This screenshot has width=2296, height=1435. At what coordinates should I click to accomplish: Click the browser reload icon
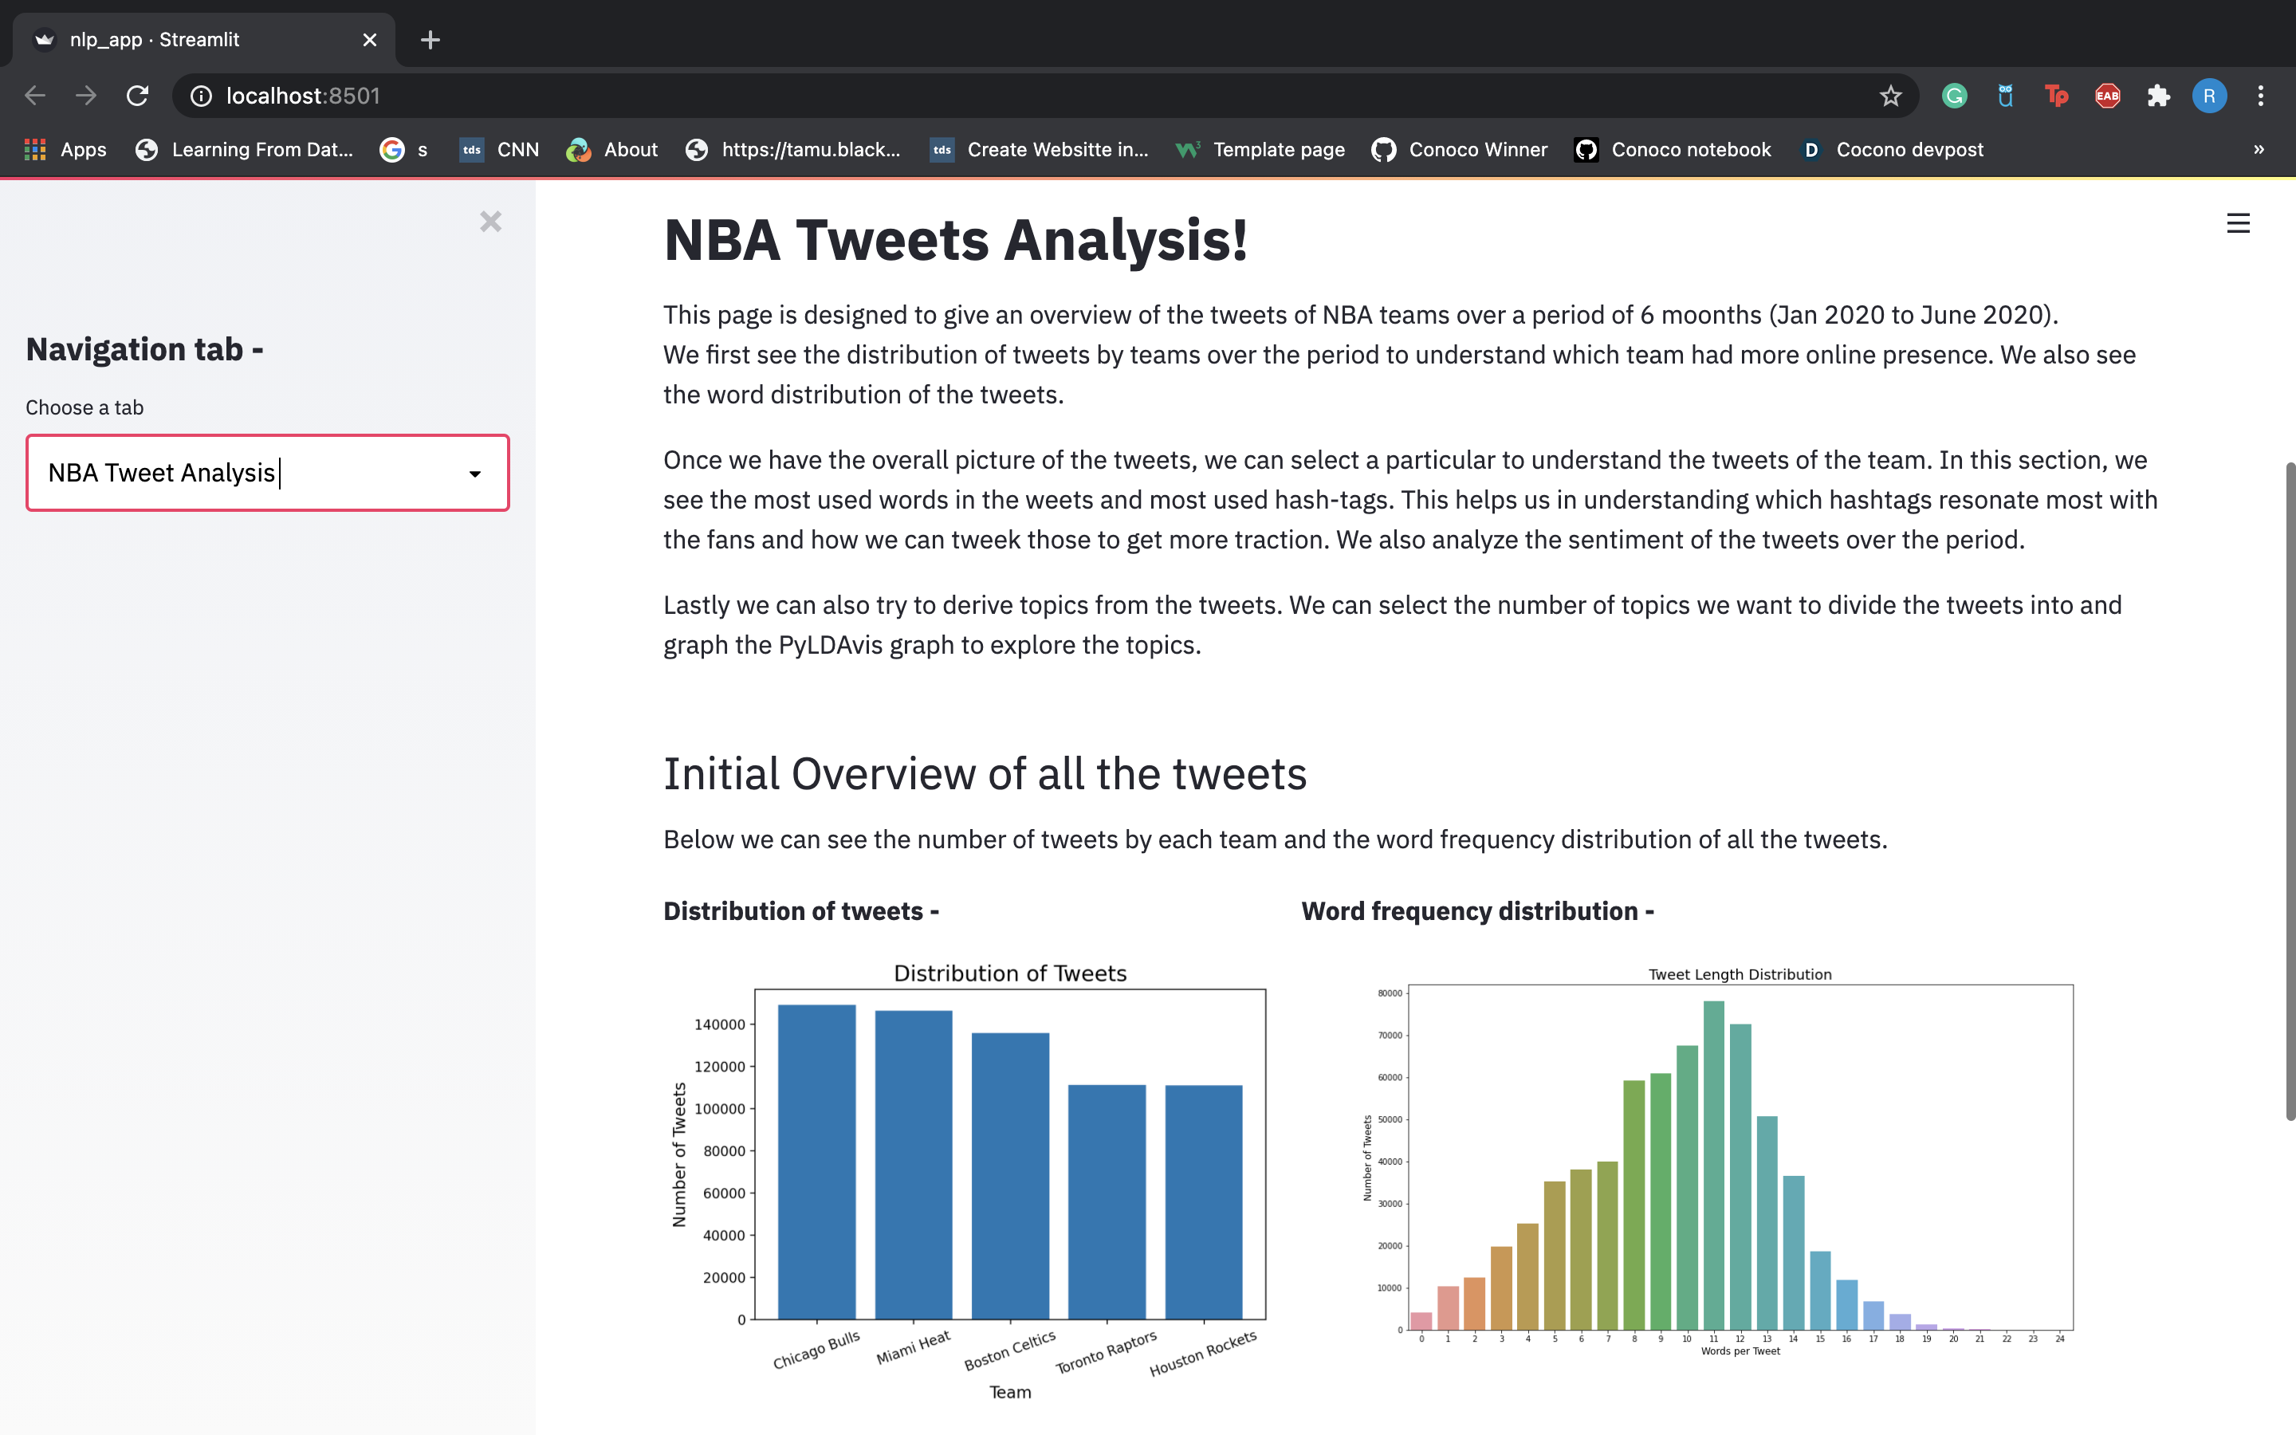(x=138, y=96)
